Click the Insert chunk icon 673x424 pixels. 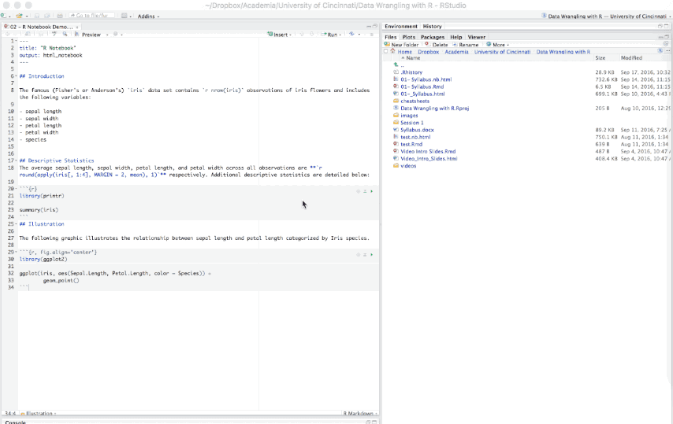click(270, 35)
